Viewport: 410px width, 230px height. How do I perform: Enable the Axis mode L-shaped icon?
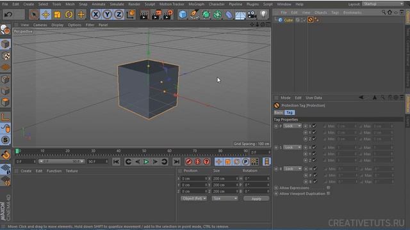coord(5,117)
